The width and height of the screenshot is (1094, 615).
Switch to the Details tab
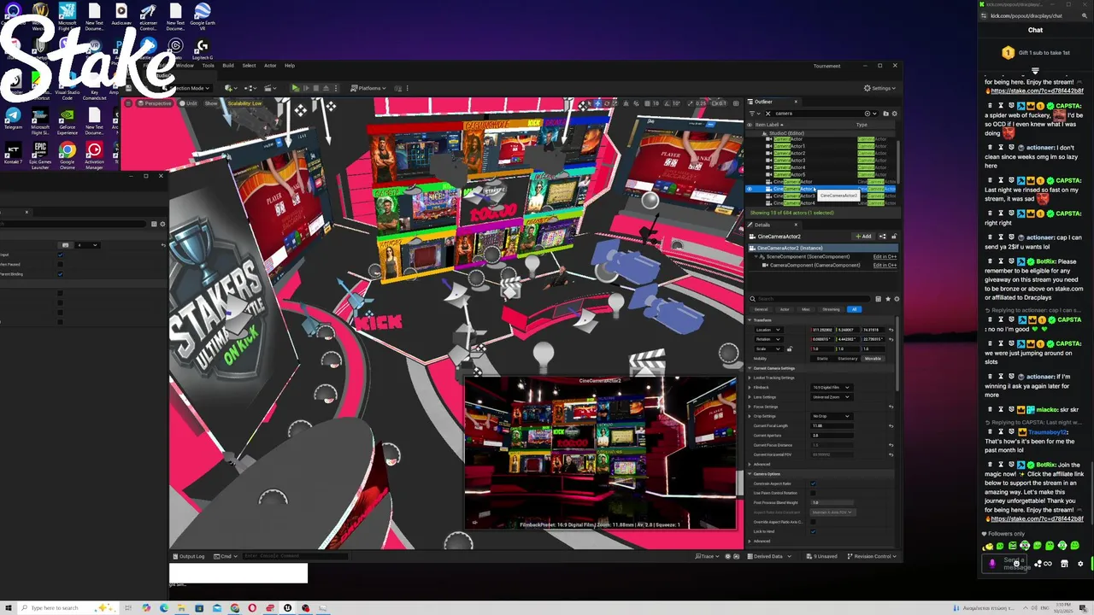point(762,225)
